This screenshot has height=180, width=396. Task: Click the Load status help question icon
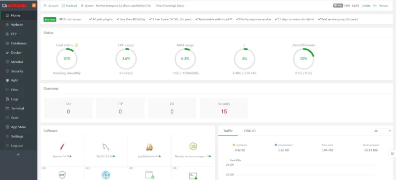pos(77,45)
